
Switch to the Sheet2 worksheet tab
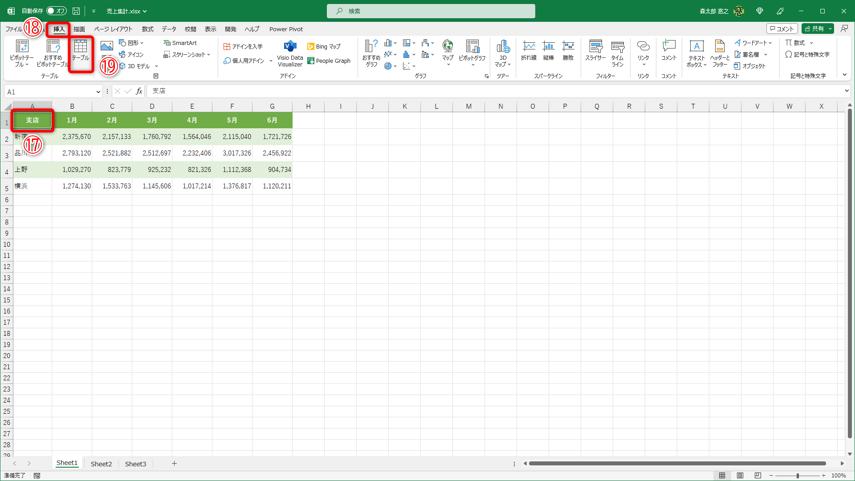101,464
